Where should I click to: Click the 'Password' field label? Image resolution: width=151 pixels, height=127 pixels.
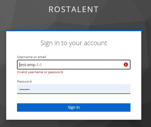click(24, 82)
